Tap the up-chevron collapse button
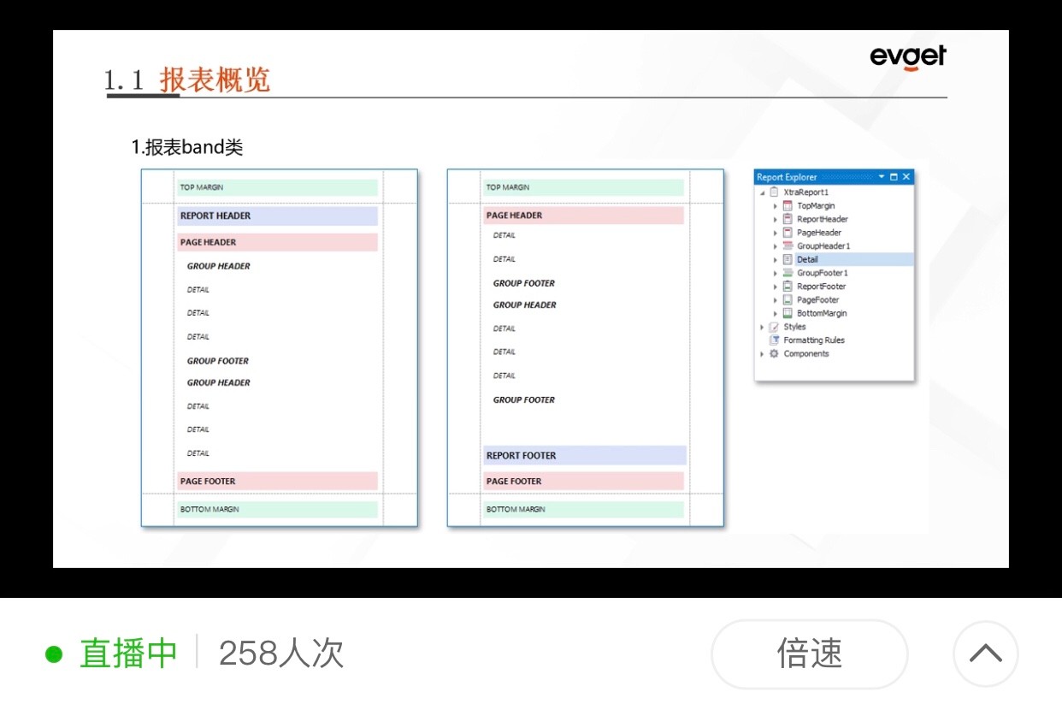Viewport: 1062px width, 704px height. point(986,654)
